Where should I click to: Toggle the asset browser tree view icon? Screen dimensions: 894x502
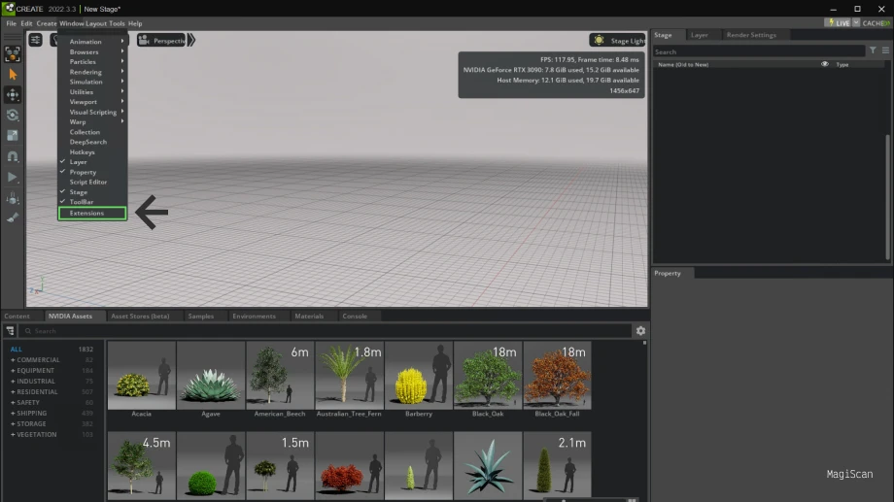pyautogui.click(x=10, y=330)
